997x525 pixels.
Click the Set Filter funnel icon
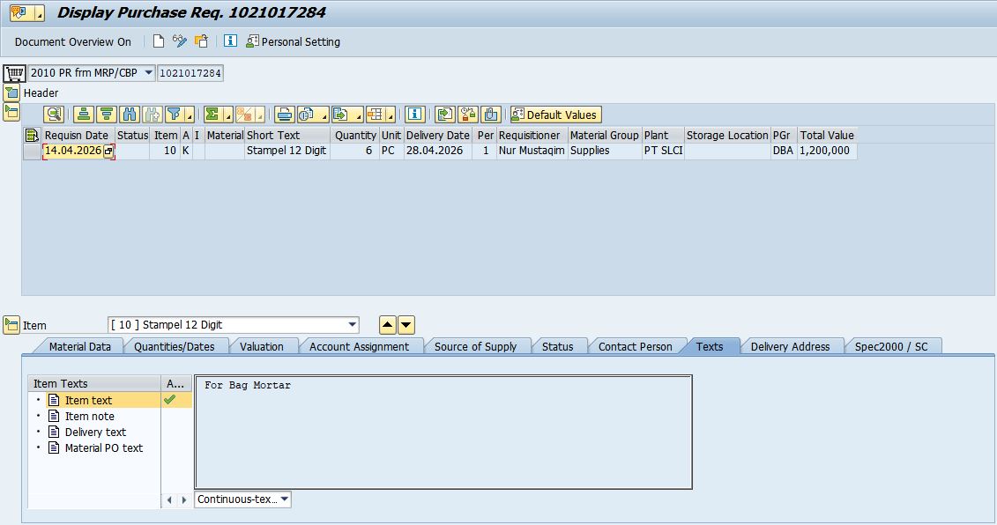pos(174,115)
